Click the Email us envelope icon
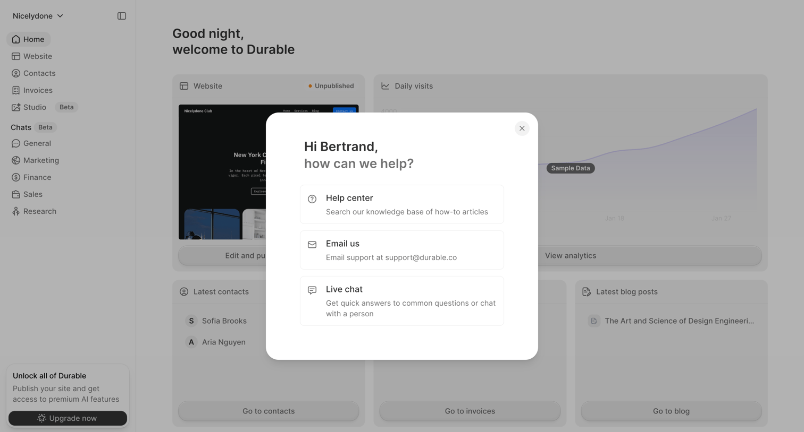 pos(312,245)
